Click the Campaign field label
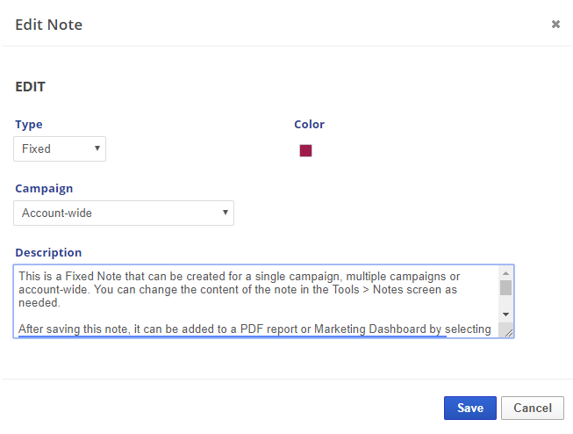The image size is (573, 434). 44,188
